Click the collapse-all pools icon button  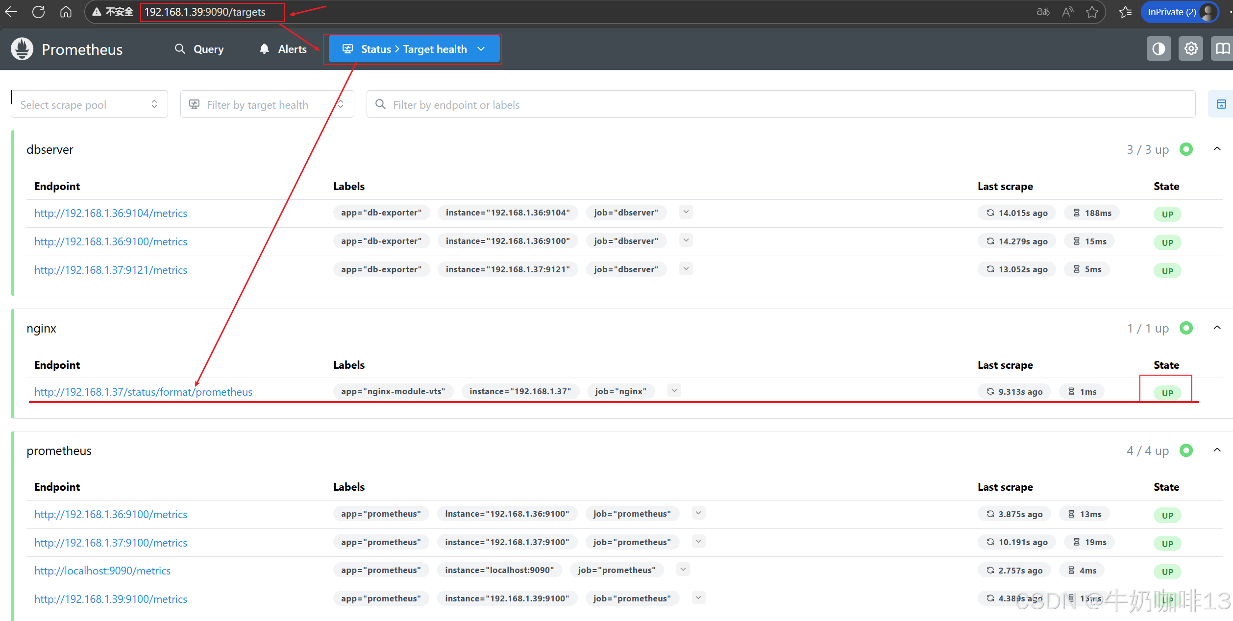click(x=1221, y=104)
